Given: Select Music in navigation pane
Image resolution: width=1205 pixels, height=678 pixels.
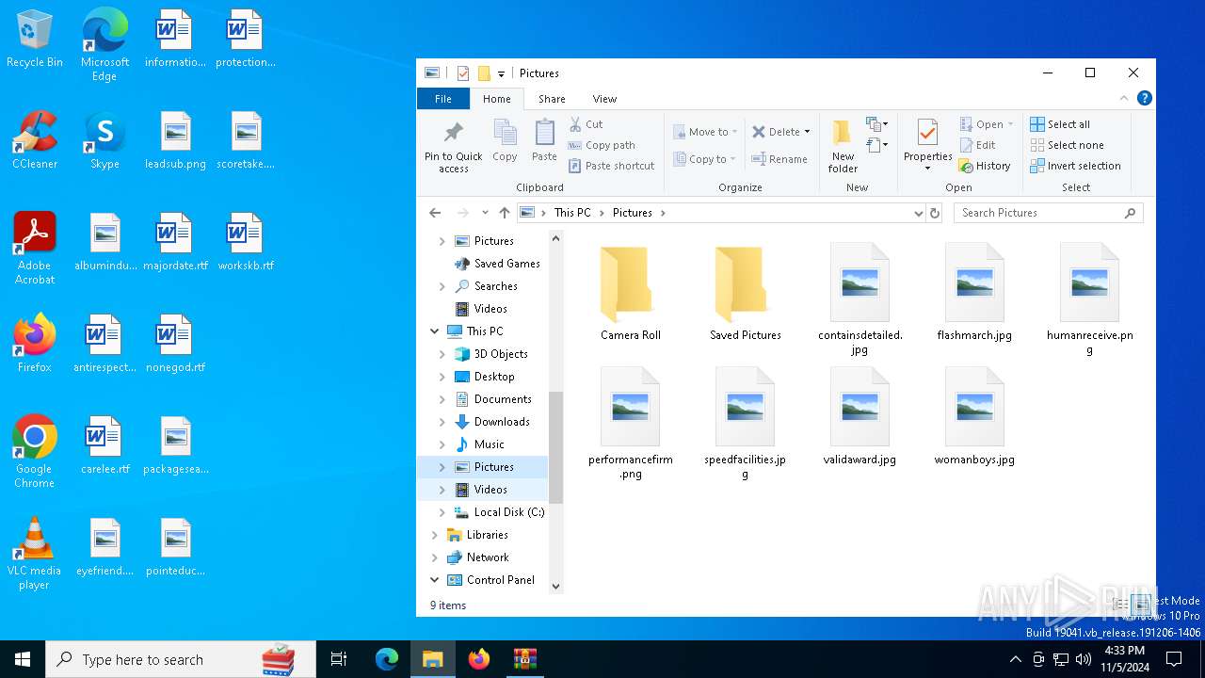Looking at the screenshot, I should click(x=489, y=444).
